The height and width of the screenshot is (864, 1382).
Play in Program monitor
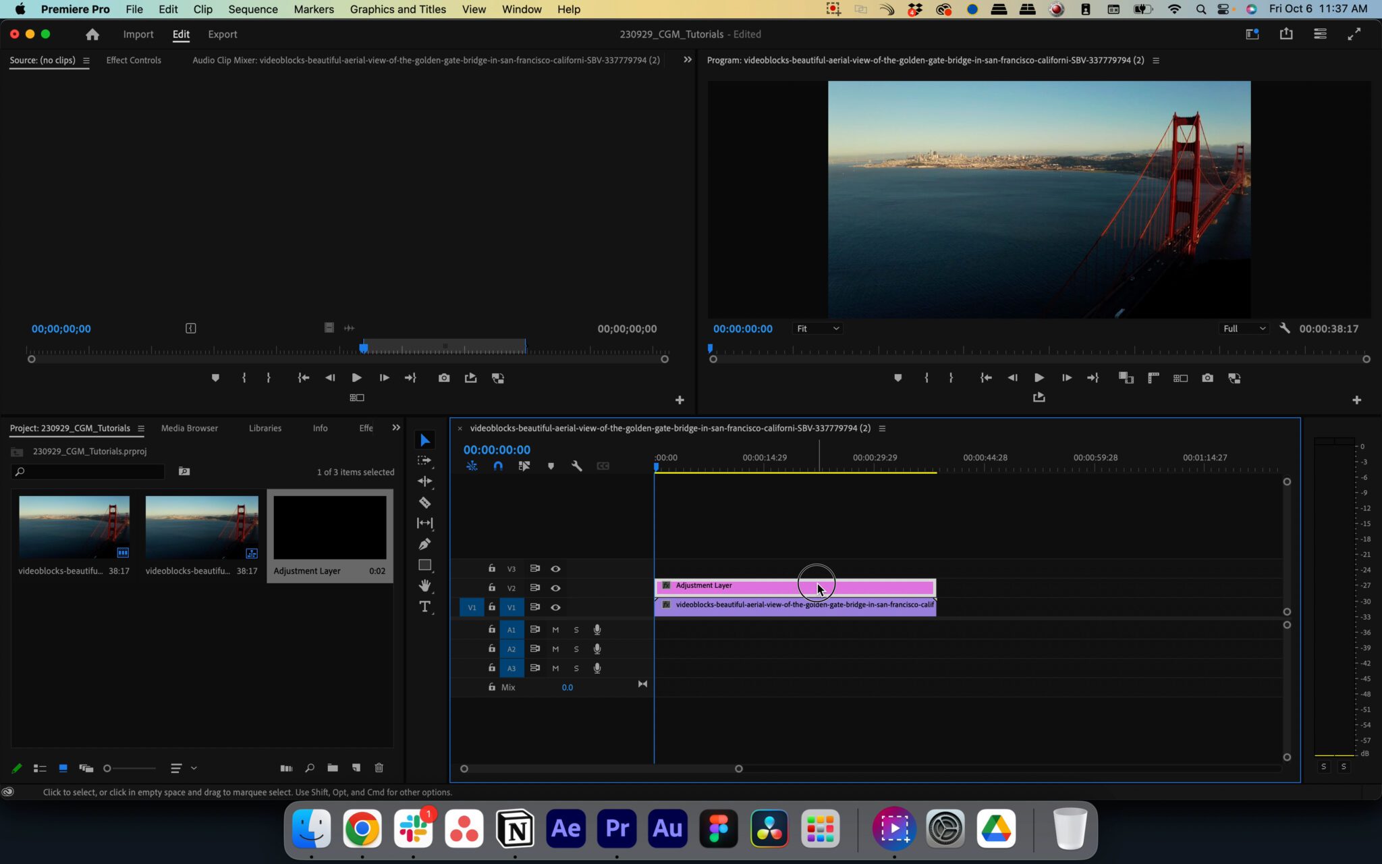point(1039,378)
